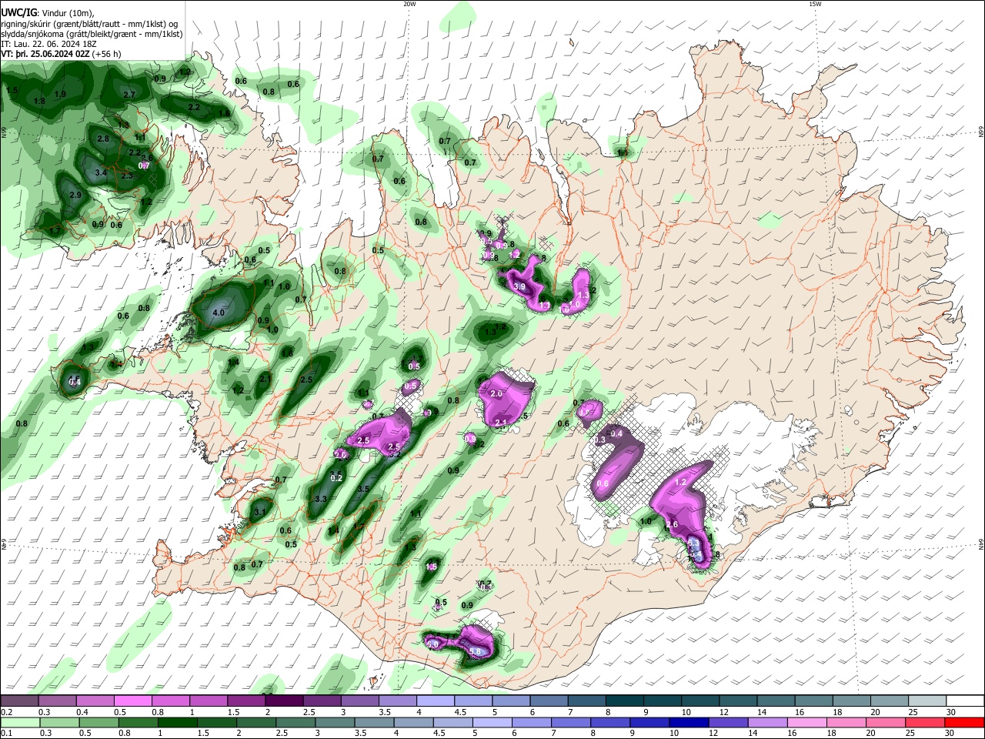Click the 'rigning/skúrir' description line in the header
This screenshot has width=985, height=739.
click(88, 24)
